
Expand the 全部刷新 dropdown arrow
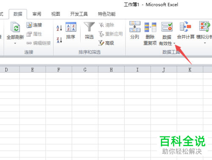coord(15,43)
